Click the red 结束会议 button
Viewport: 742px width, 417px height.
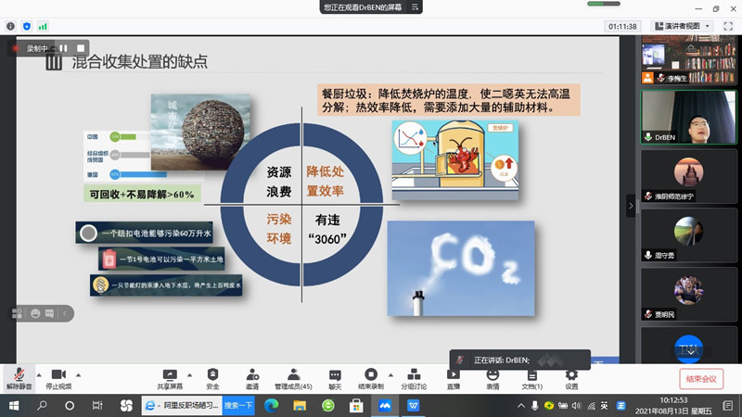(702, 378)
